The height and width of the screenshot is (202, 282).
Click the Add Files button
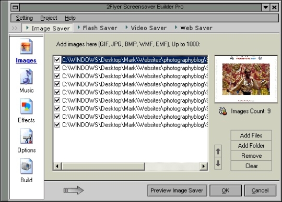251,135
